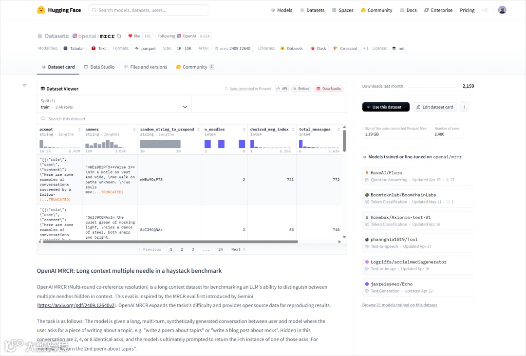Viewport: 526px width, 356px height.
Task: Toggle the table of contents sidebar icon
Action: point(24,86)
